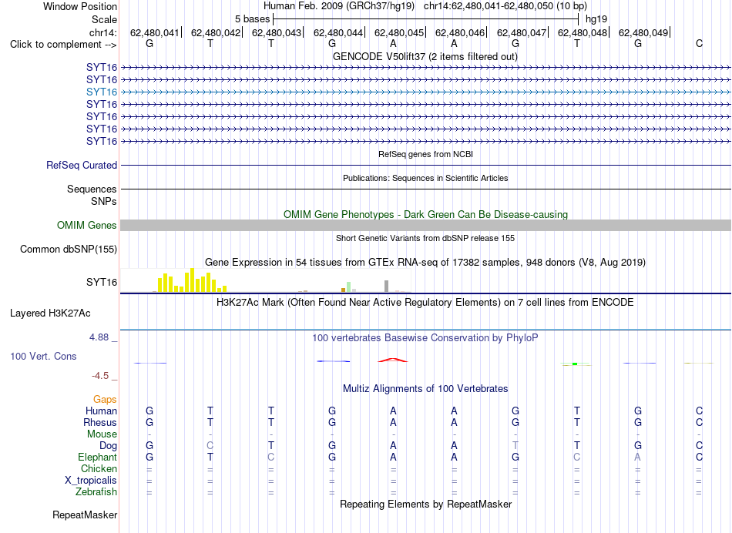Viewport: 732px width, 533px height.
Task: Click the gray OMIM Genes bar
Action: point(426,226)
